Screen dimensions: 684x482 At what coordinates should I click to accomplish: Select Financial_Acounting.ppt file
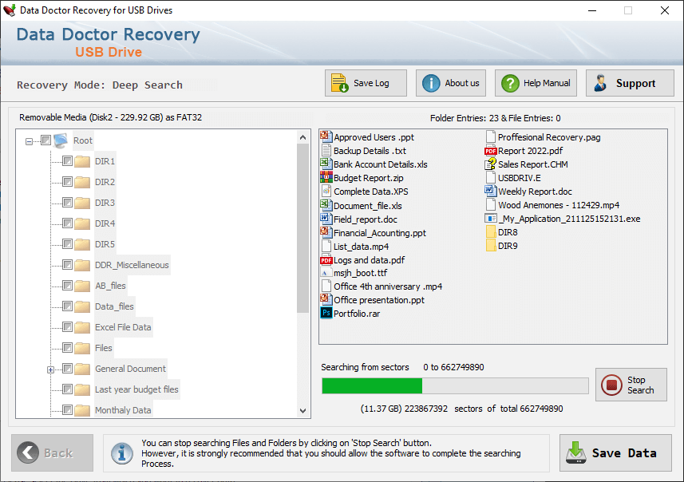380,233
